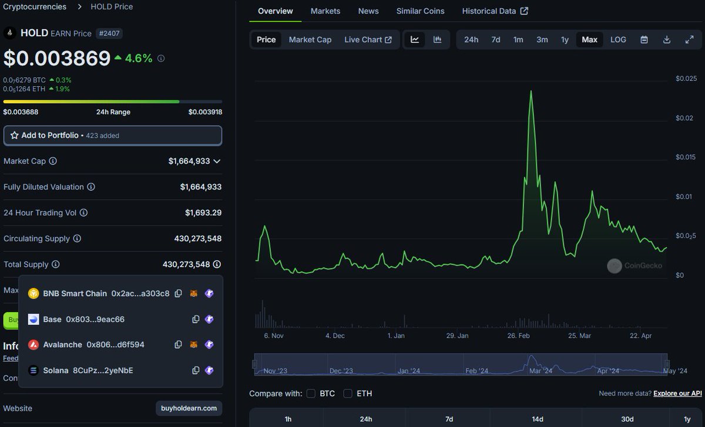This screenshot has height=427, width=705.
Task: Click the Fully Diluted Valuation info icon
Action: [91, 187]
